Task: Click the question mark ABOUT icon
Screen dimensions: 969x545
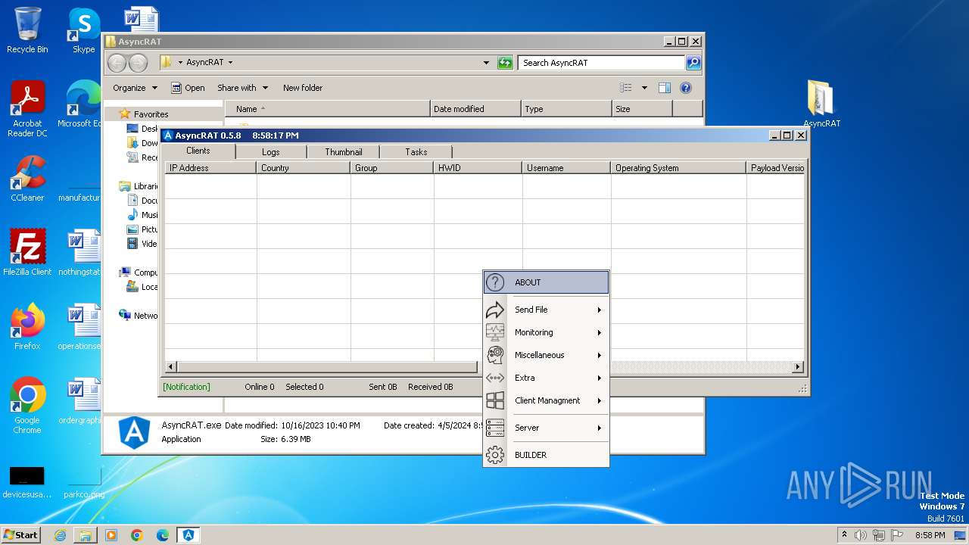Action: click(495, 282)
